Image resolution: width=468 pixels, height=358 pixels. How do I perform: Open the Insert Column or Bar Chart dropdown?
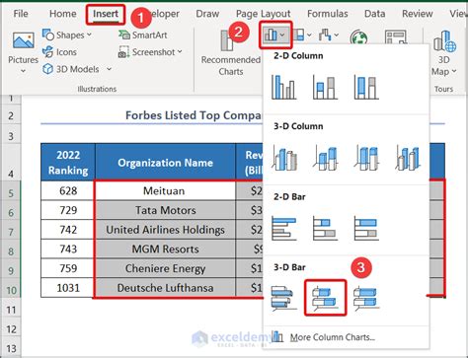[275, 35]
